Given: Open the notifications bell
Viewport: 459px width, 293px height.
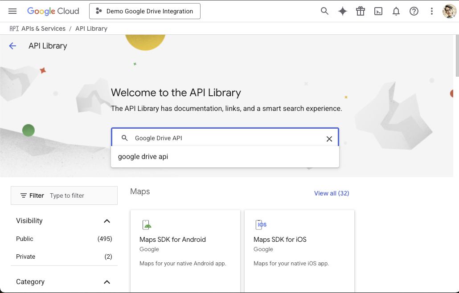Looking at the screenshot, I should [396, 11].
